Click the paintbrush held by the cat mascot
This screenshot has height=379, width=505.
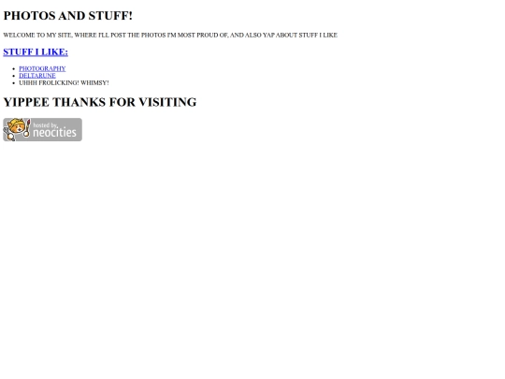tap(28, 127)
